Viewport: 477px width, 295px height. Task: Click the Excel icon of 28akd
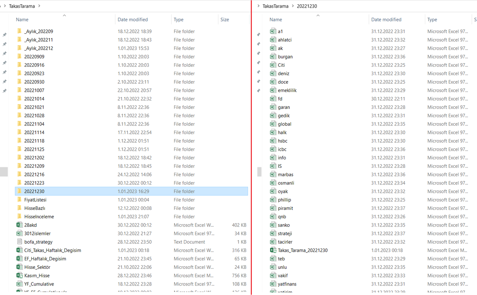point(19,225)
